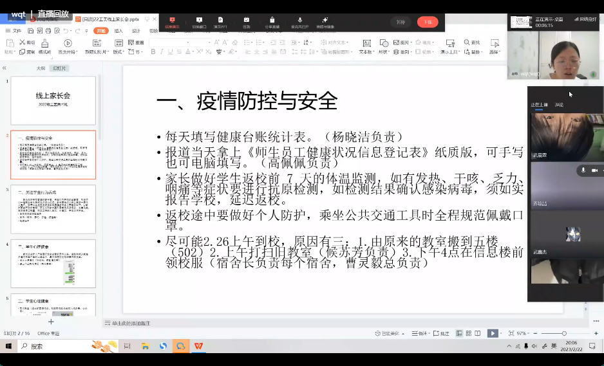
Task: Select slide 3 thumbnail 关注学生行为养成
Action: [53, 209]
